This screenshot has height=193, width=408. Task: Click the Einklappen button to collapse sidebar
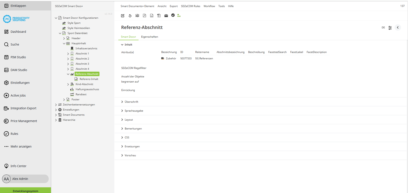pyautogui.click(x=17, y=5)
